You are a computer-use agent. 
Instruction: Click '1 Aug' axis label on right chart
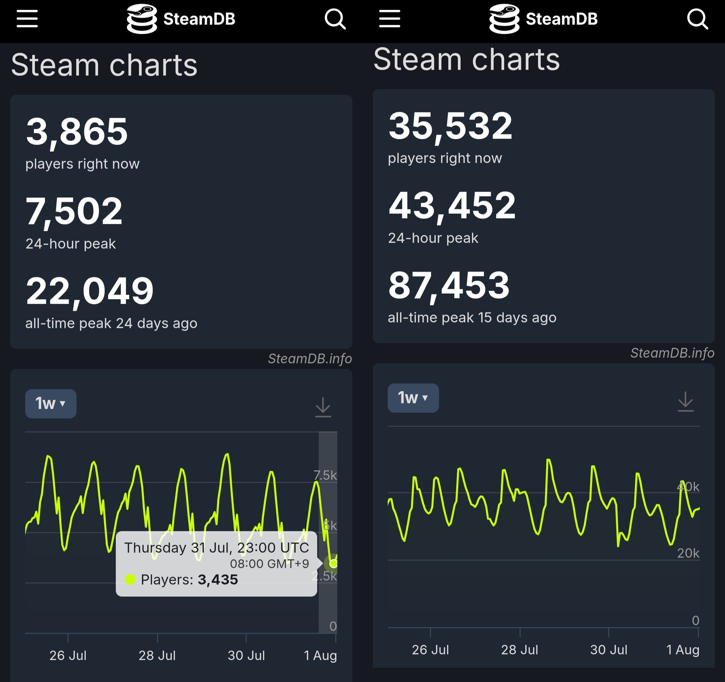tap(683, 650)
